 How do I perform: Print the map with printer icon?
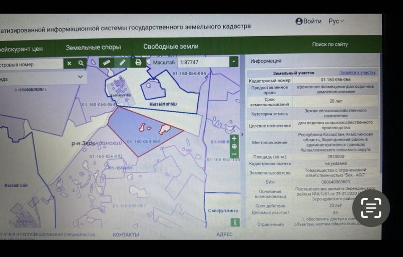(138, 62)
